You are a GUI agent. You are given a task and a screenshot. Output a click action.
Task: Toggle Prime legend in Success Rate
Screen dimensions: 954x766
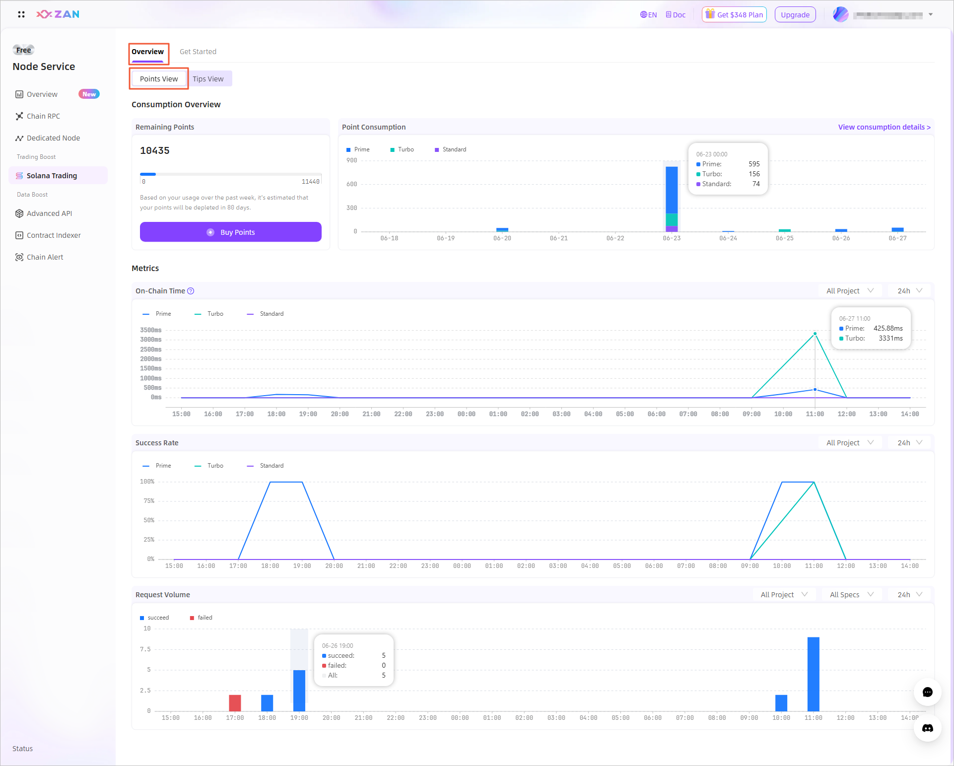(x=157, y=466)
